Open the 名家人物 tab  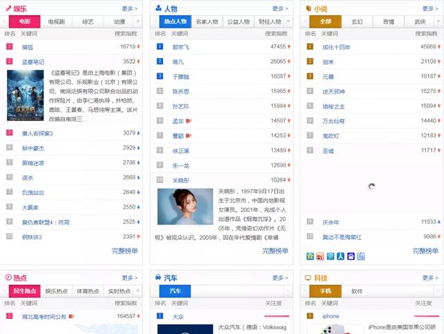coord(207,21)
